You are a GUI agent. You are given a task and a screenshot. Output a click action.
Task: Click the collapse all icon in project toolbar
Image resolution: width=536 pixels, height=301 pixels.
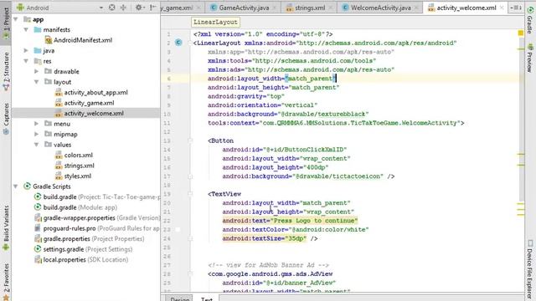123,8
